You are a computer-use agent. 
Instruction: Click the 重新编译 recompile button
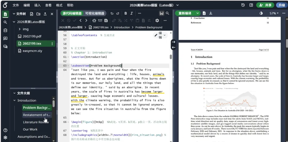[185, 13]
